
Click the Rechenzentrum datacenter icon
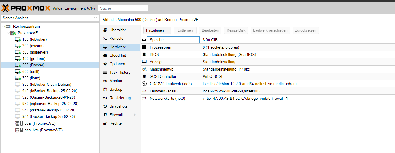coord(8,26)
